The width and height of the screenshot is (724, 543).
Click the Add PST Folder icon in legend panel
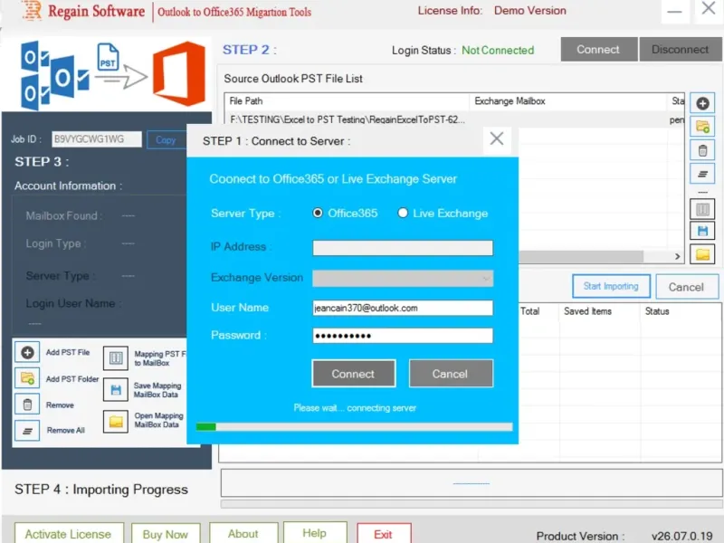pos(27,378)
